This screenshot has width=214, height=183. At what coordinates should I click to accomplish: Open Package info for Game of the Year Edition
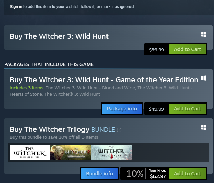[x=122, y=109]
